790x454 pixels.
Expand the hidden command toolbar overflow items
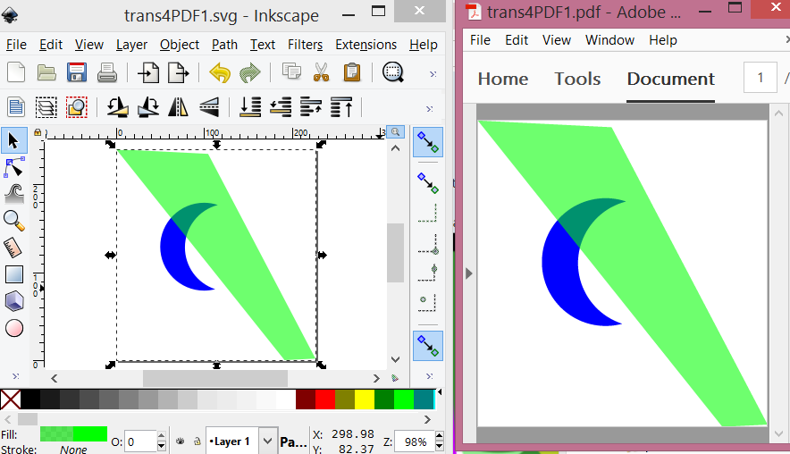tap(433, 73)
